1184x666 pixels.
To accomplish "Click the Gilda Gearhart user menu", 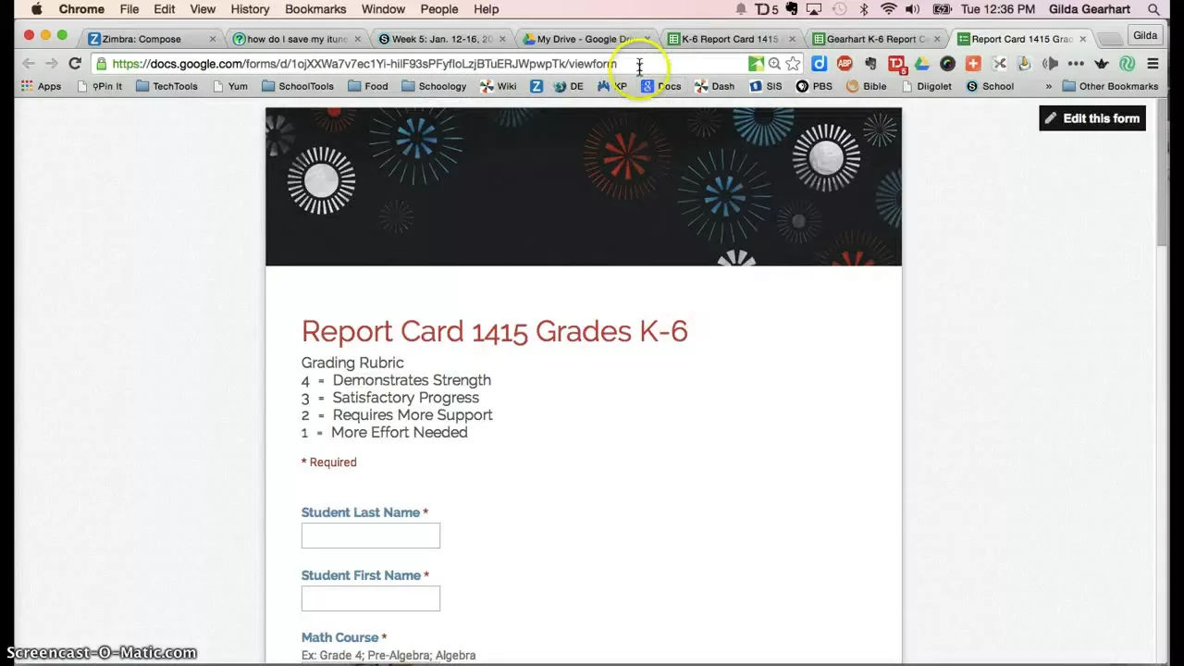I will [1090, 9].
